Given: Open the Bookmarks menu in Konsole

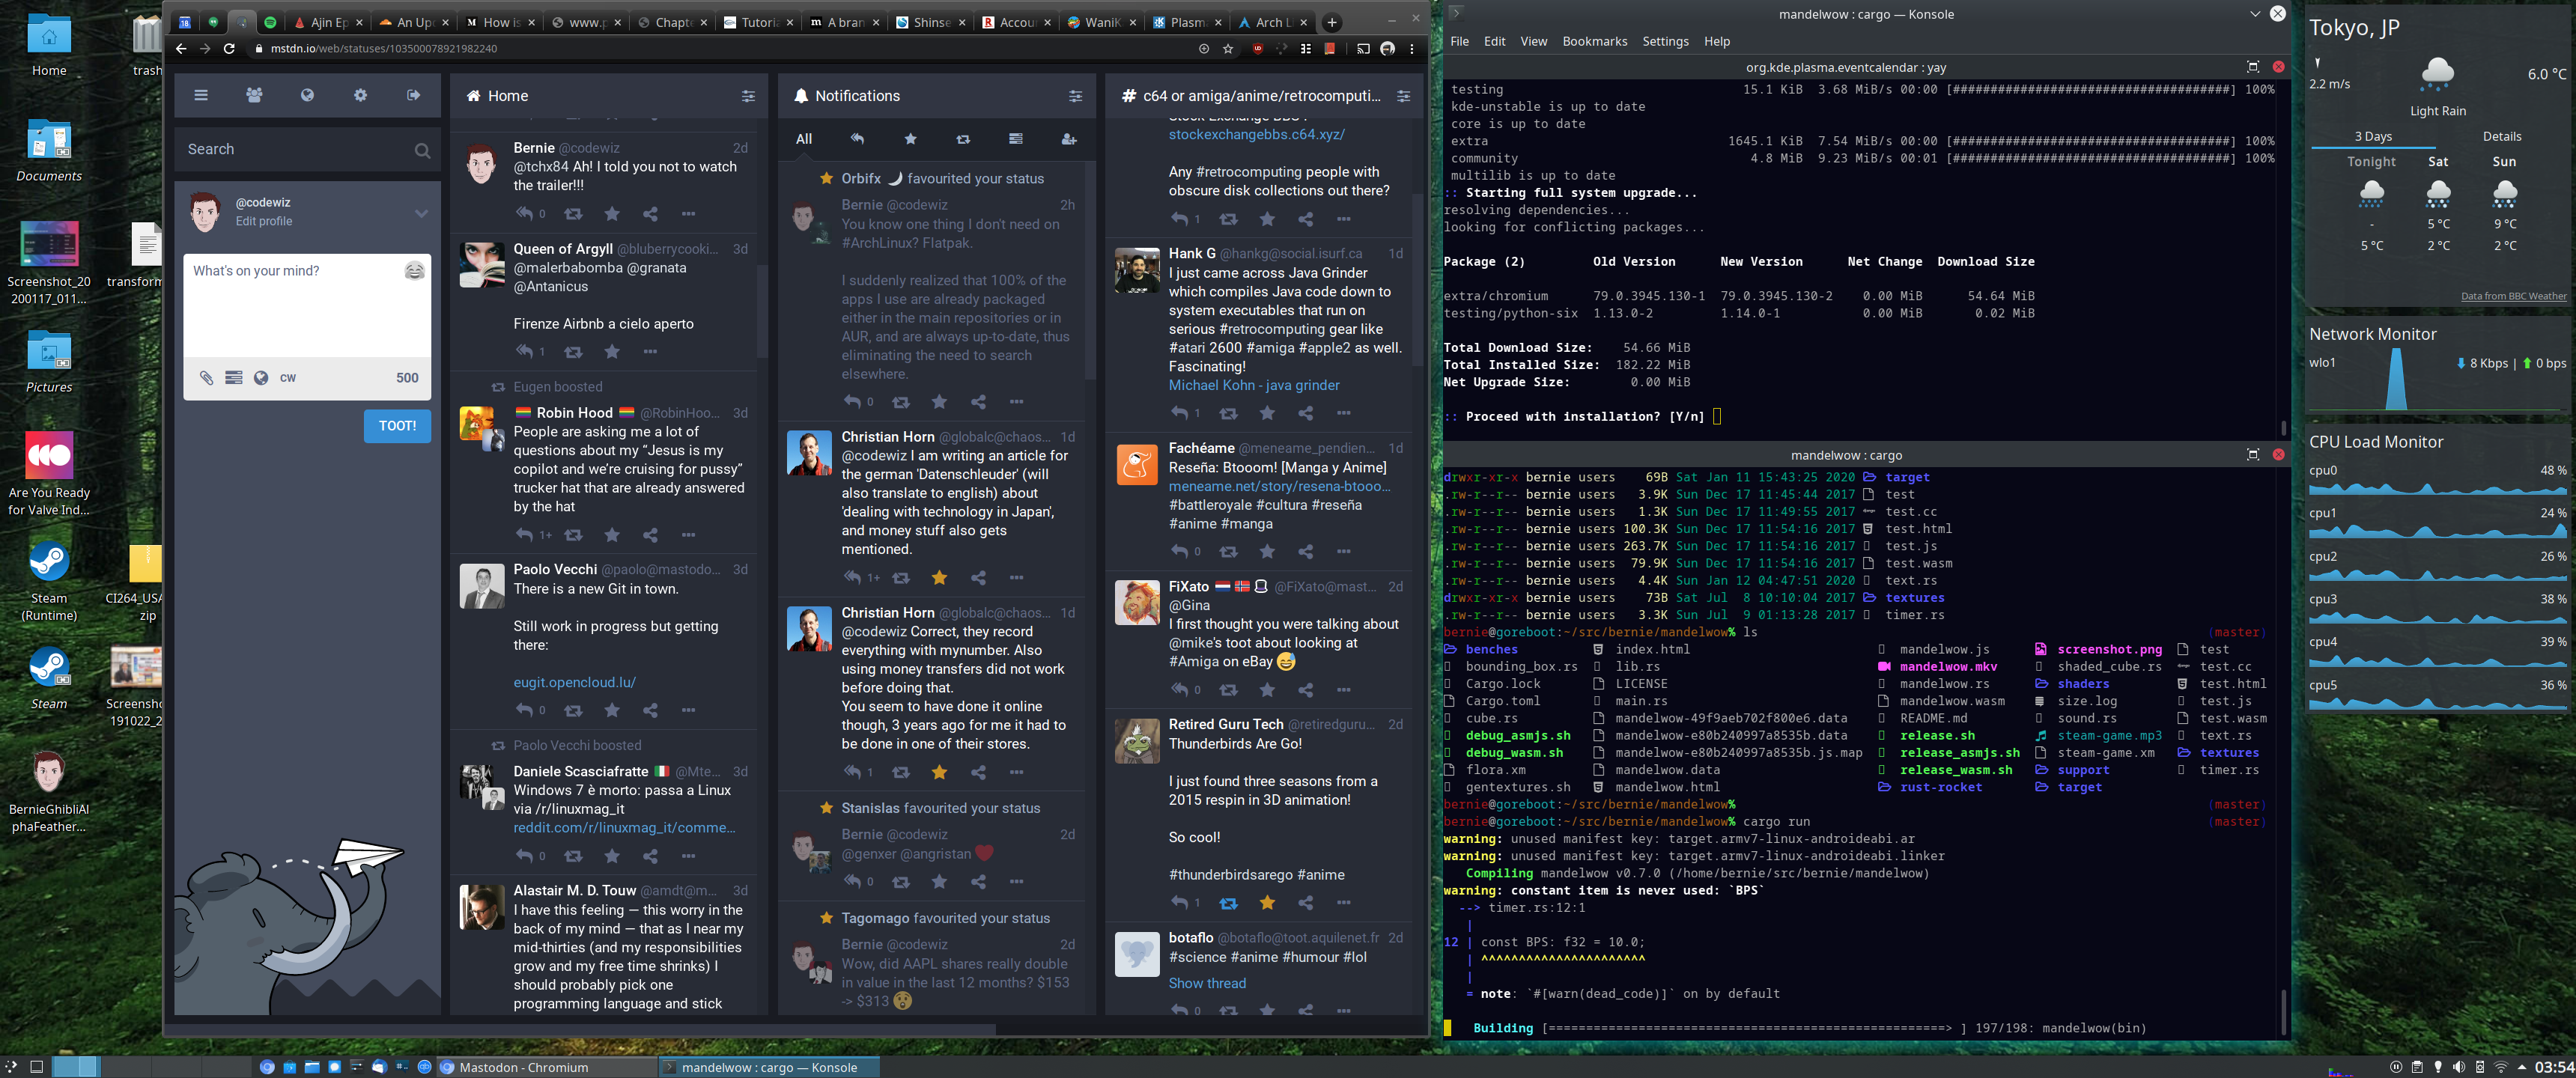Looking at the screenshot, I should tap(1594, 41).
